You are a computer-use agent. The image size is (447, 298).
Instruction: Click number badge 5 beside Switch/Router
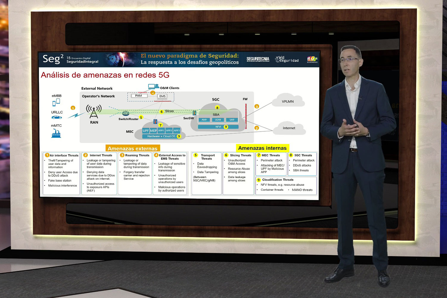pyautogui.click(x=141, y=117)
